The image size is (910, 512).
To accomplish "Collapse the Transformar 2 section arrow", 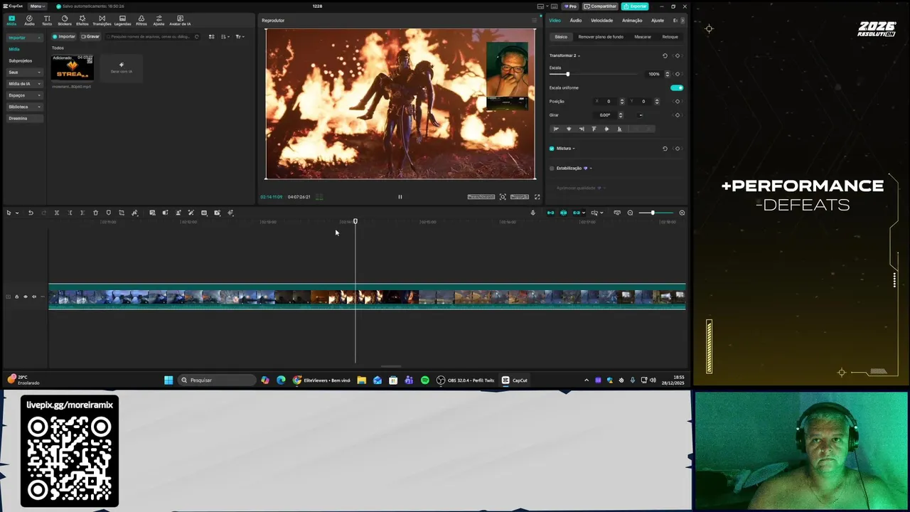I will pyautogui.click(x=579, y=55).
